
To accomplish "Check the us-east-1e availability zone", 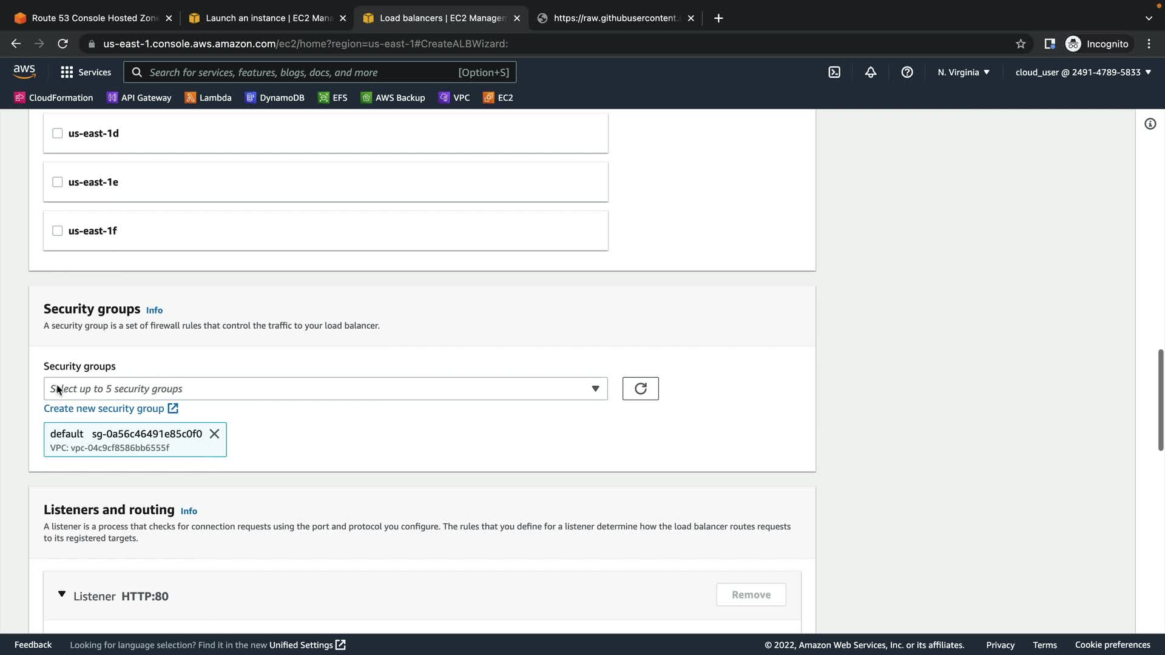I will (x=58, y=182).
